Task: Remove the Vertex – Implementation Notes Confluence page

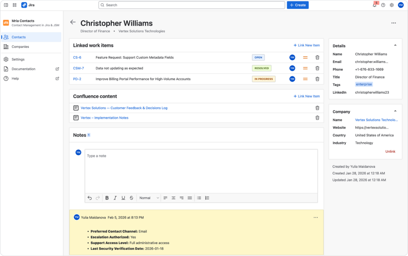Action: point(317,117)
